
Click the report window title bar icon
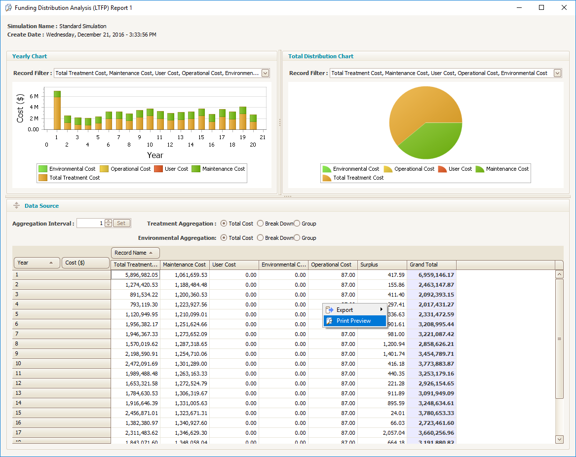click(8, 8)
